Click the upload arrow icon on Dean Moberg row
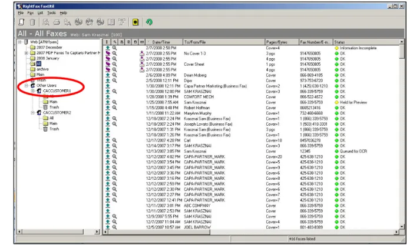The width and height of the screenshot is (410, 245). tap(108, 75)
